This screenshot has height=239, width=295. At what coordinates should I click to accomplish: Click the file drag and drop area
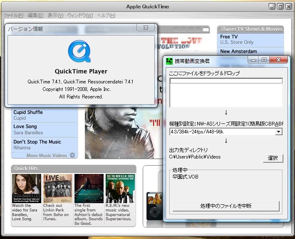click(226, 93)
